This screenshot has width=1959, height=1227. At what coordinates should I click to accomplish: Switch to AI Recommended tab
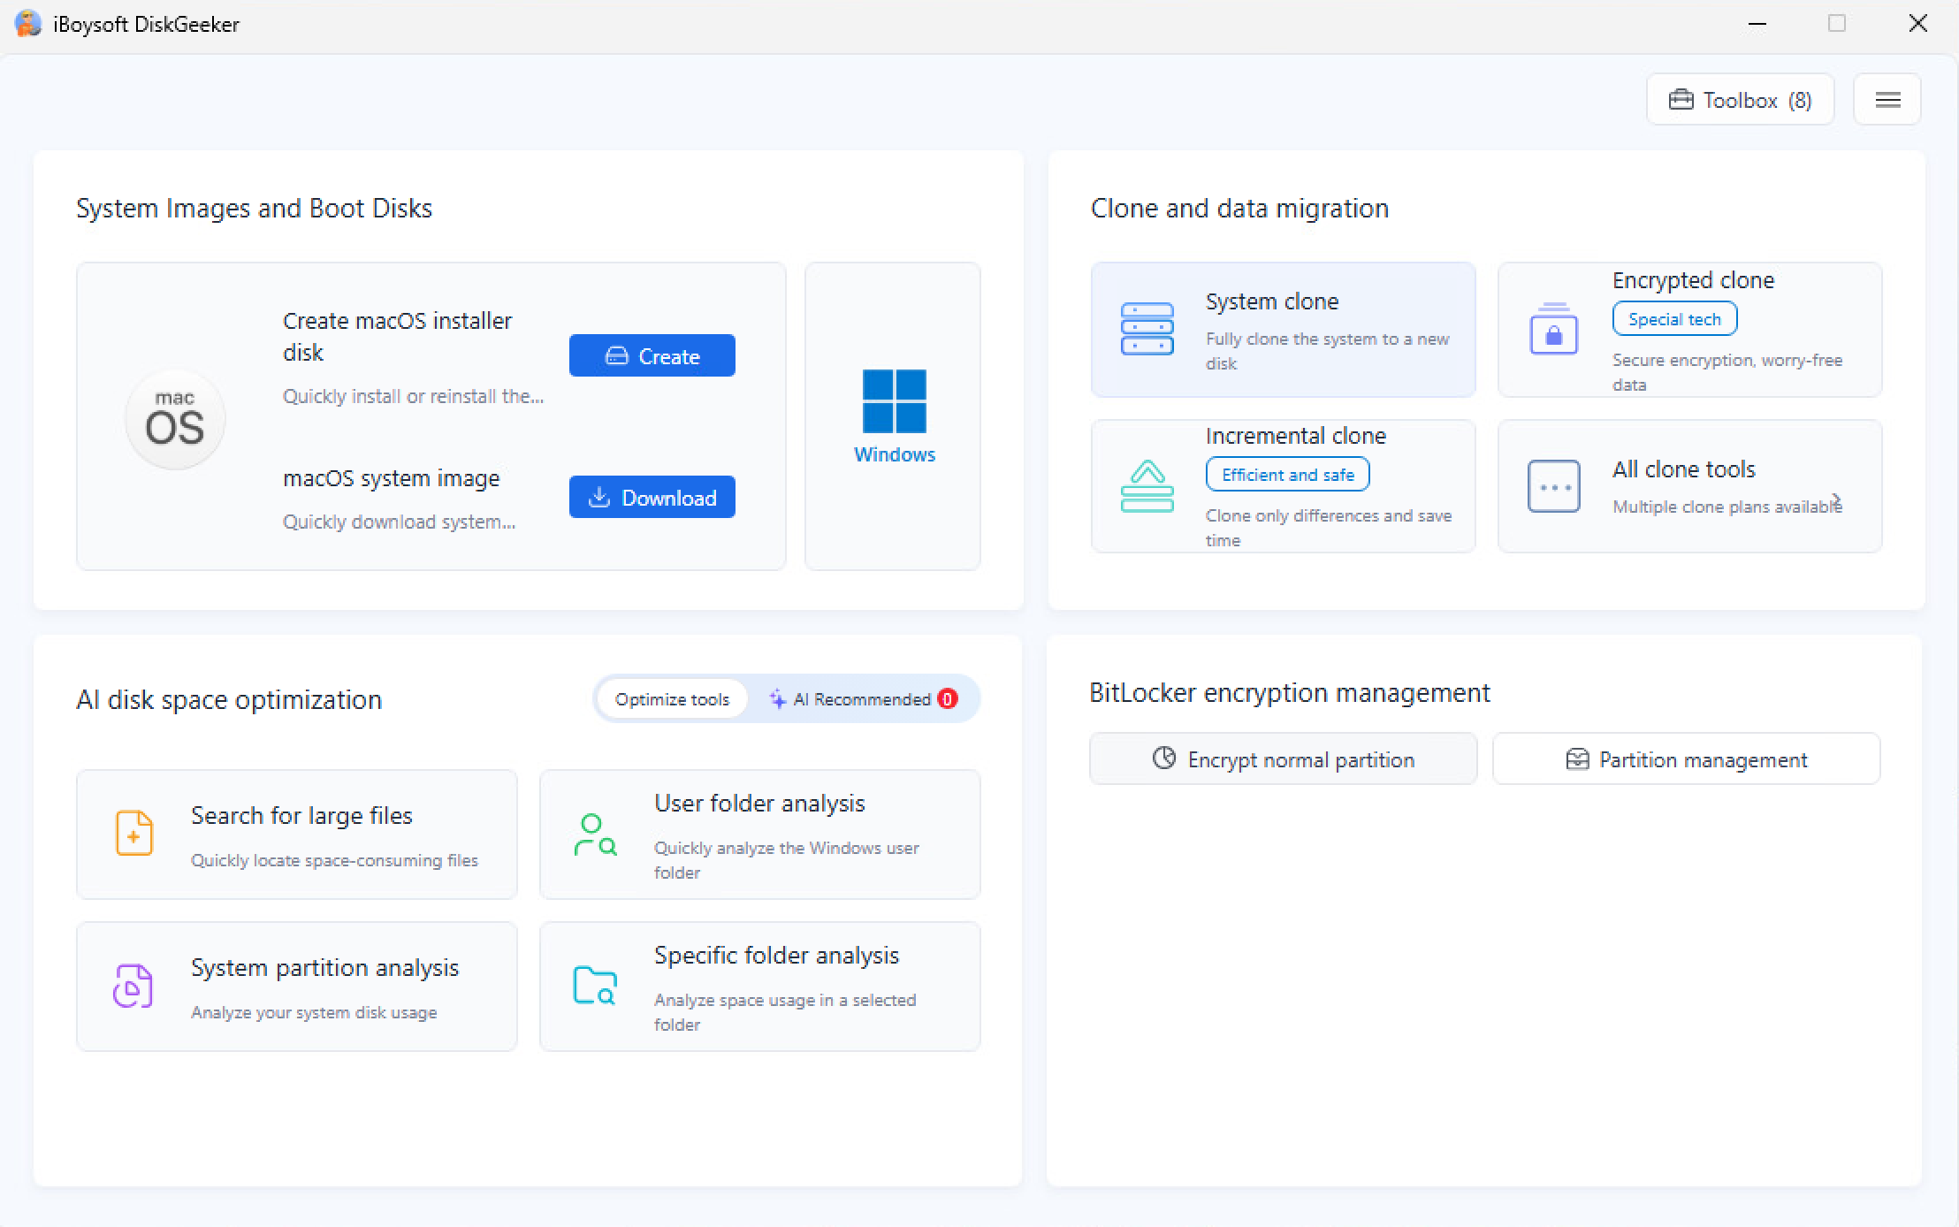[x=863, y=699]
